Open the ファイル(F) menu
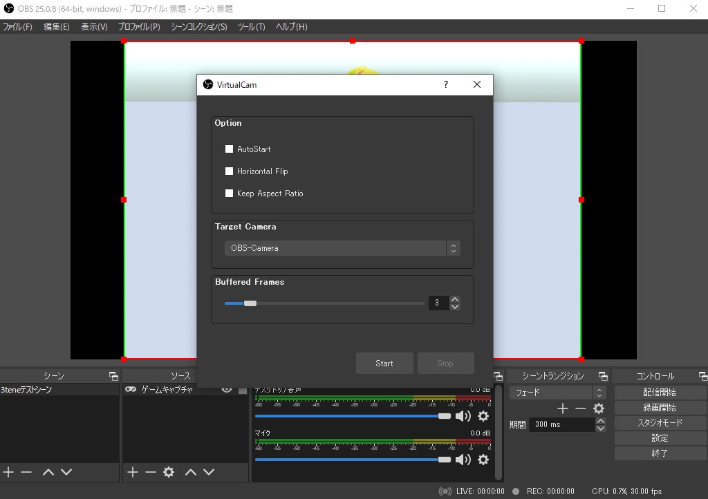The height and width of the screenshot is (499, 708). 17,27
